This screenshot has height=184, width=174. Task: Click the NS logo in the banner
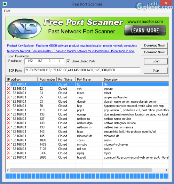(x=24, y=29)
